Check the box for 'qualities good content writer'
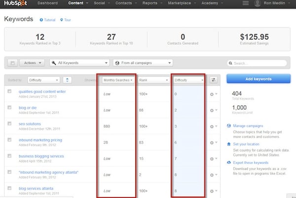Image resolution: width=296 pixels, height=198 pixels. pyautogui.click(x=9, y=91)
